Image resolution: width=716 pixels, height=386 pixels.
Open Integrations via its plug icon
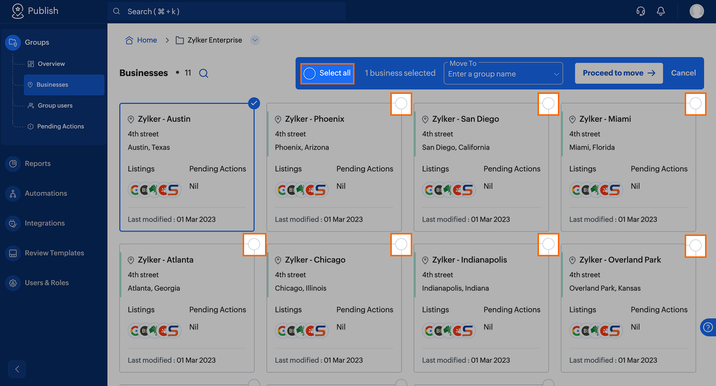[13, 223]
